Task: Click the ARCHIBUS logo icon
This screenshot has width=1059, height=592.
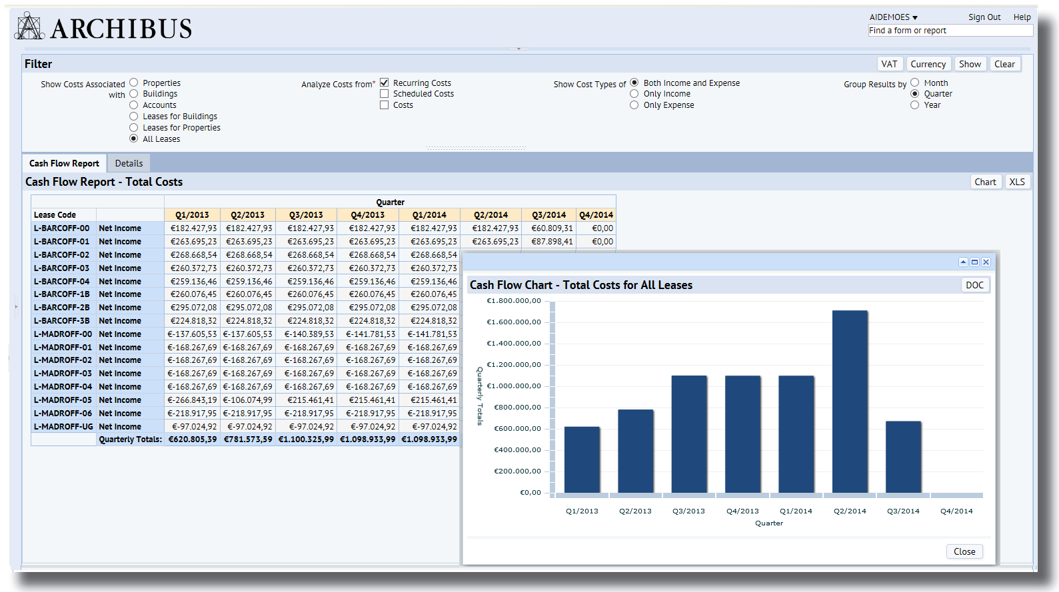Action: (29, 27)
